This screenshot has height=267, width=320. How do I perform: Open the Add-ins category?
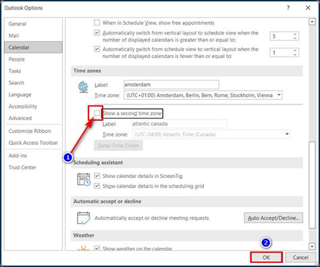click(33, 155)
